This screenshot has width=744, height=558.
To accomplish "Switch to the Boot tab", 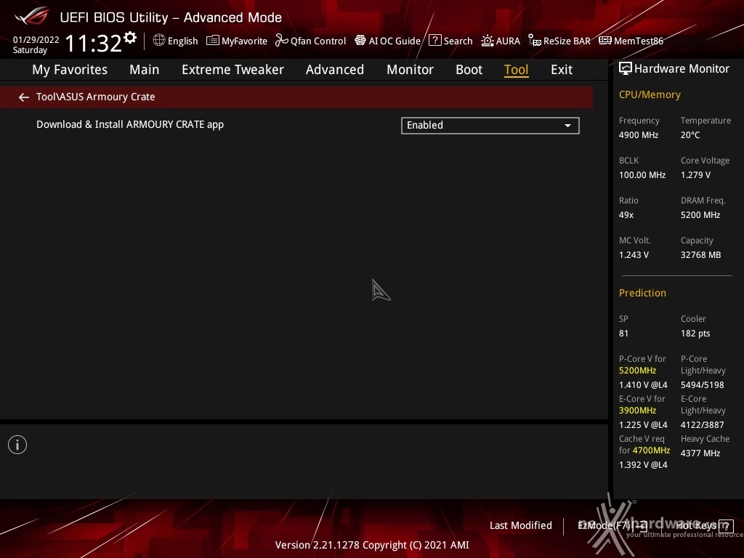I will point(469,70).
